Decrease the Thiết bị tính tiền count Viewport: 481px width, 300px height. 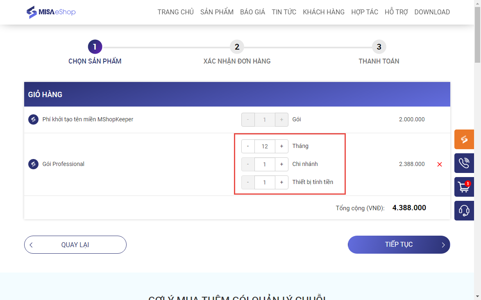[248, 182]
